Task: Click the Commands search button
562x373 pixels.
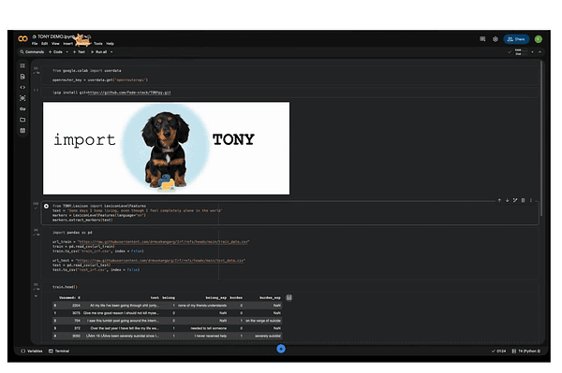Action: (x=32, y=51)
